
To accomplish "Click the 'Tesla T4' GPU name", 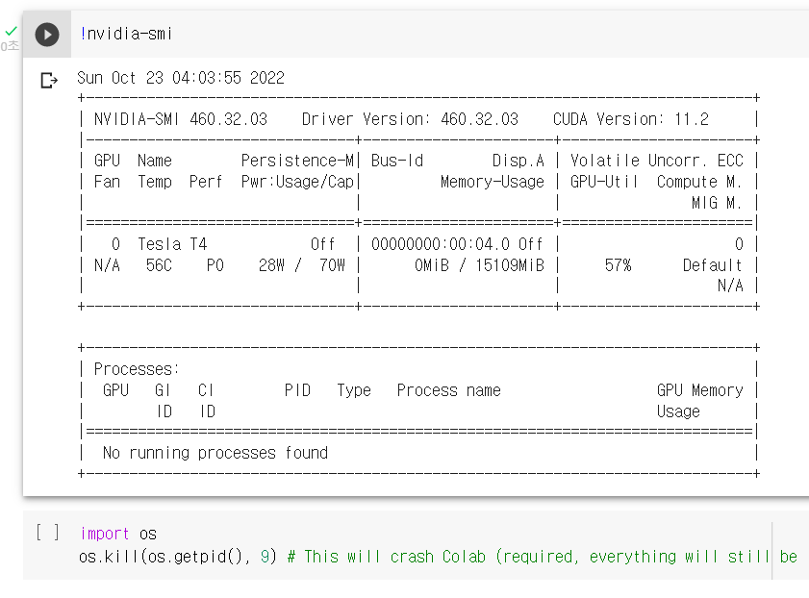I will (x=172, y=244).
